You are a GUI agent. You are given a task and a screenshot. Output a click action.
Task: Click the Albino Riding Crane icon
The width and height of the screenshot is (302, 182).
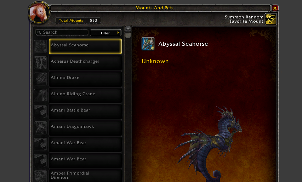(x=40, y=95)
